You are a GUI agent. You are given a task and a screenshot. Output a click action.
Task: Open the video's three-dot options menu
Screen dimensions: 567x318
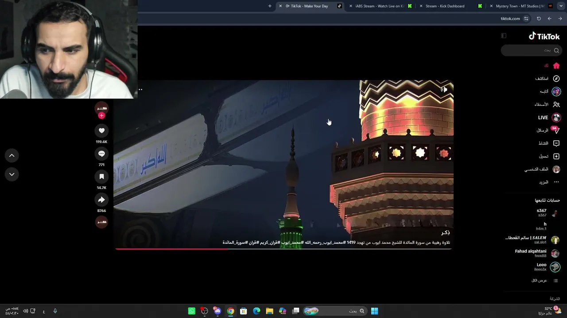click(140, 89)
